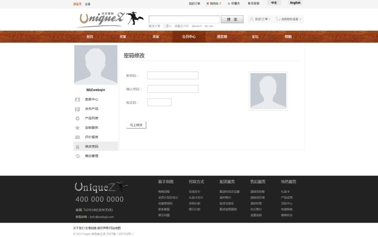Click the 注册 register link

tap(87, 4)
